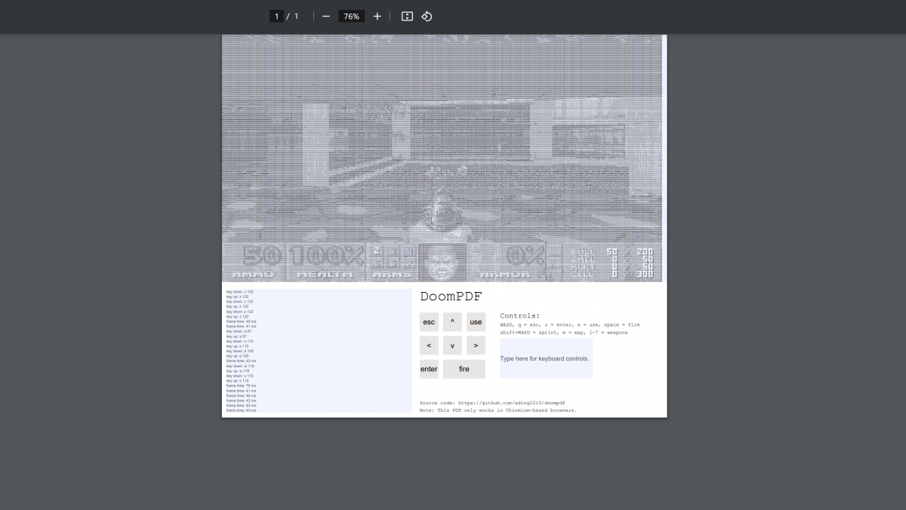Click the 'shift+WASD = sprint' controls line
Image resolution: width=906 pixels, height=510 pixels.
point(563,333)
